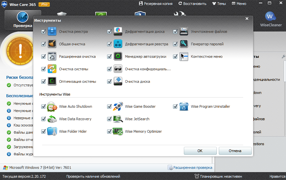Click the Wise Auto Shutdown clock icon
Viewport: 286px width, 180px height.
click(52, 106)
